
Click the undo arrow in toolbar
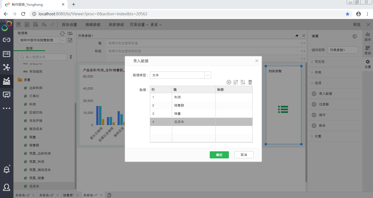pyautogui.click(x=44, y=25)
